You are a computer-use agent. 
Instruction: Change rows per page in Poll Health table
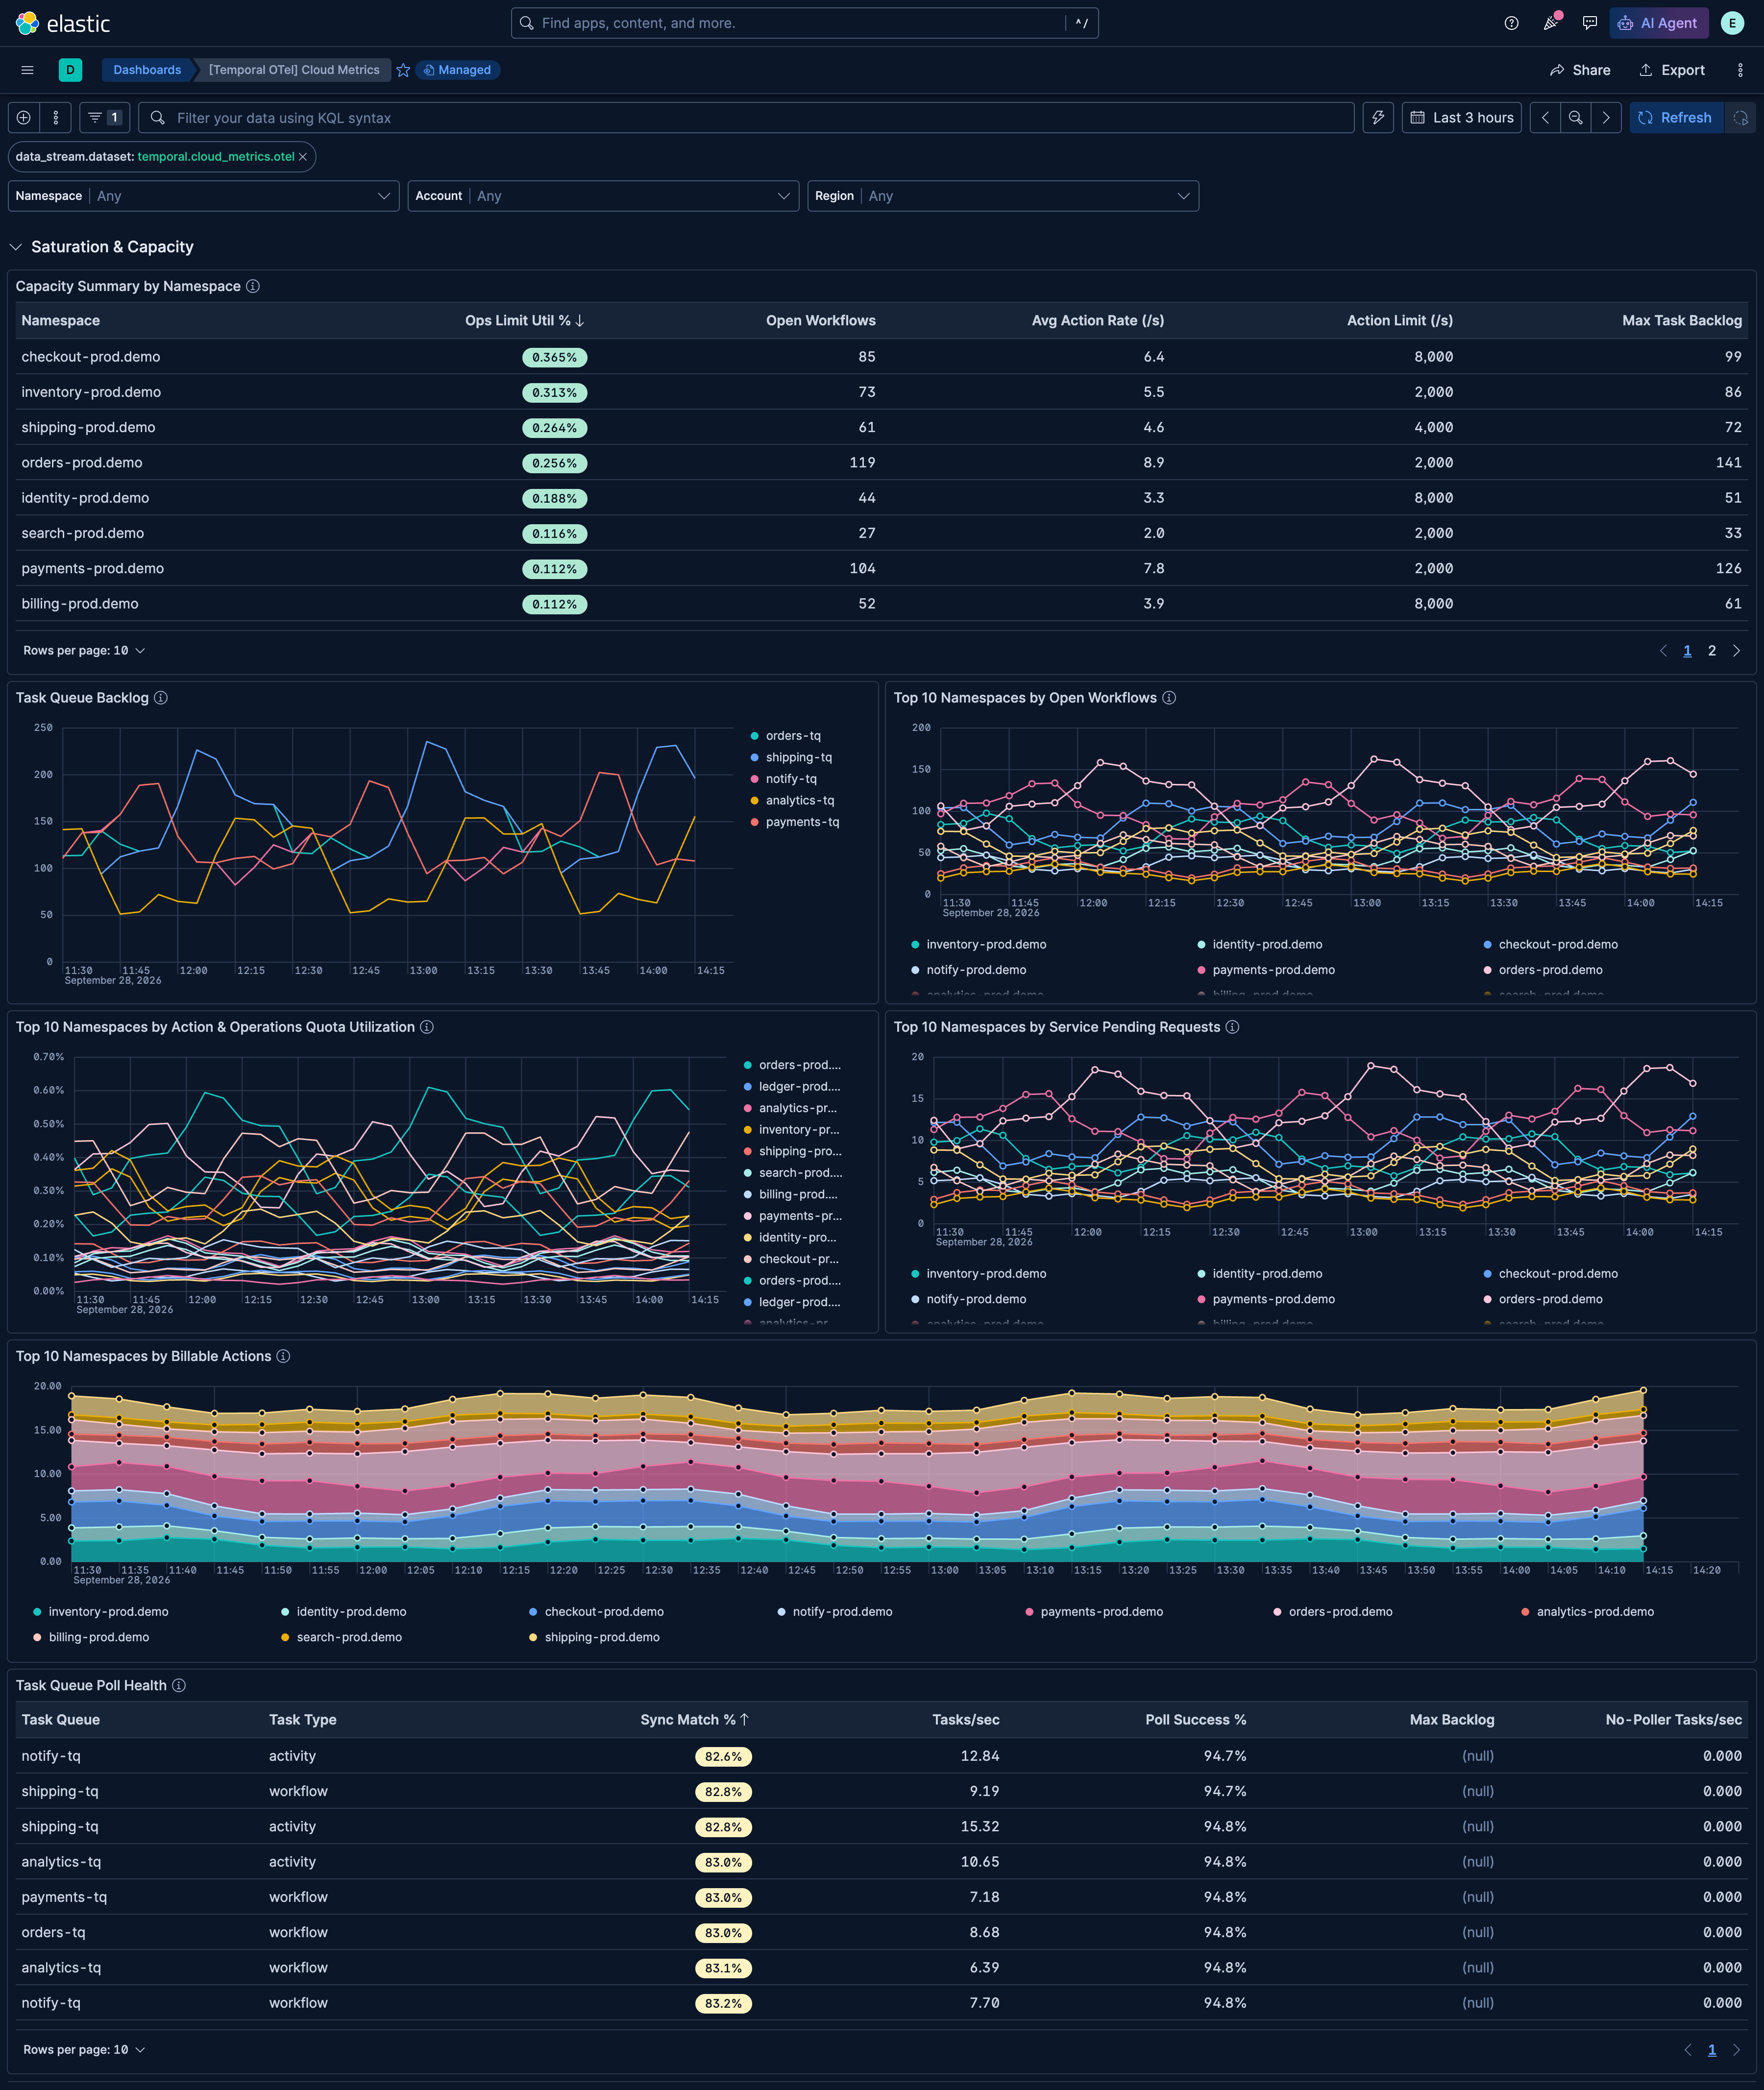coord(85,2050)
